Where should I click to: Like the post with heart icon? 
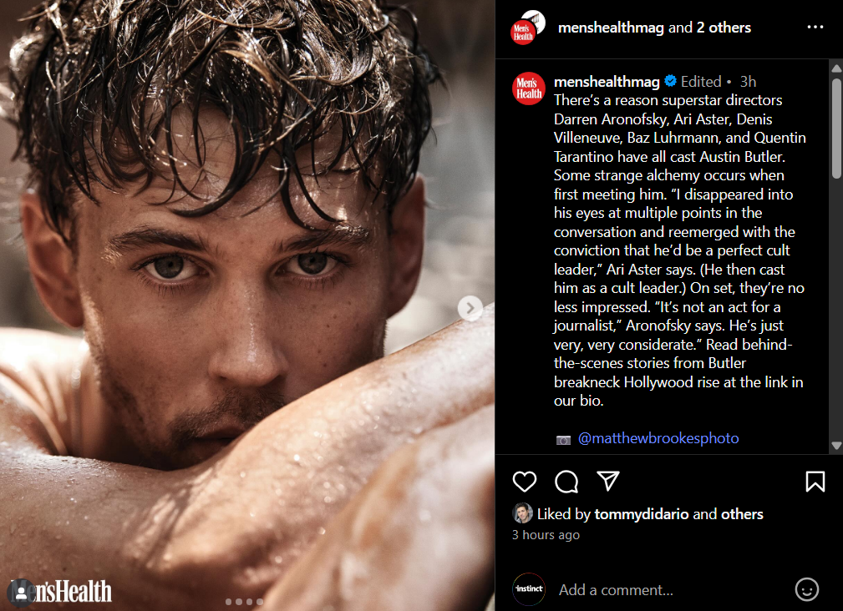pyautogui.click(x=524, y=482)
